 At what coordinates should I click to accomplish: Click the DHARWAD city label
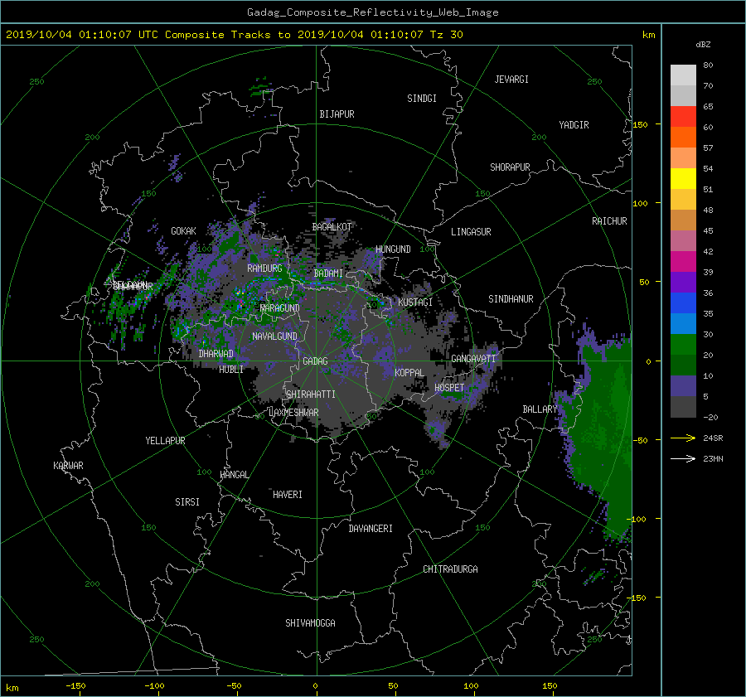[x=216, y=354]
